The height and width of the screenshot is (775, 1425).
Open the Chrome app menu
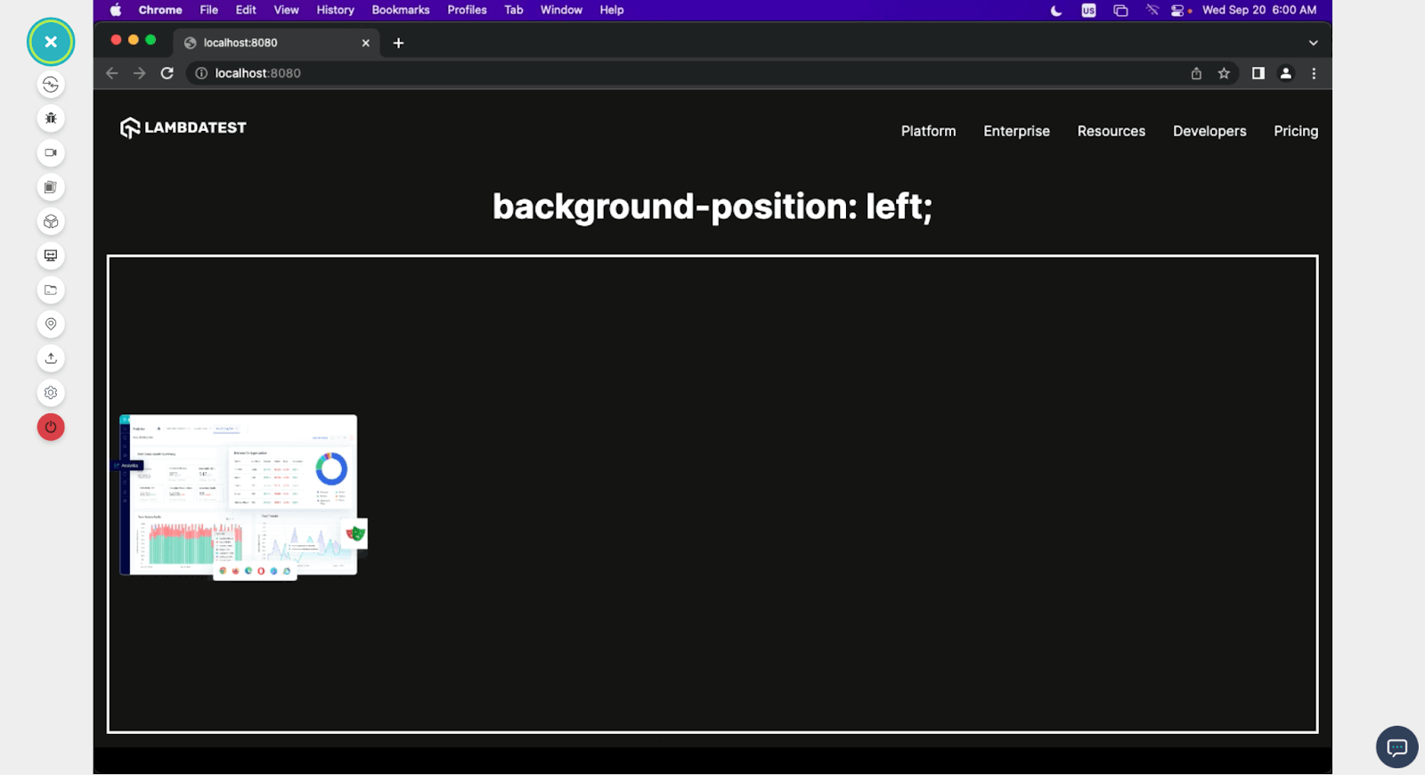coord(160,10)
